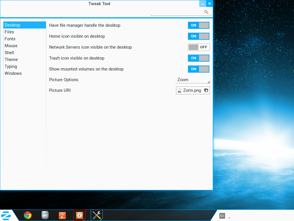Open the Typing category

pos(25,66)
